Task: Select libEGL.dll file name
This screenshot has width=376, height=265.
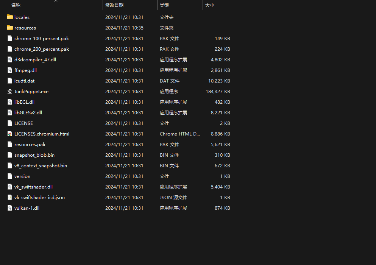Action: pyautogui.click(x=24, y=102)
